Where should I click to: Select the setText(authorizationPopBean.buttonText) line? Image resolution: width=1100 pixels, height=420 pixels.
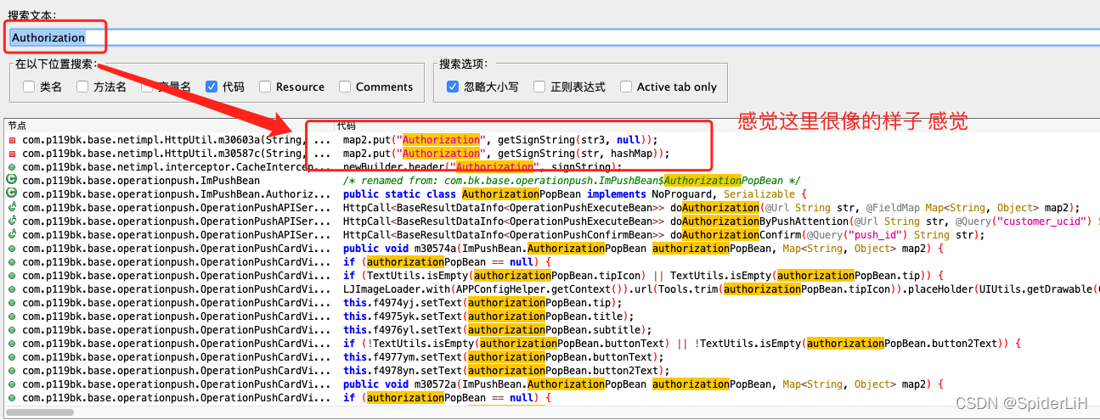click(504, 356)
